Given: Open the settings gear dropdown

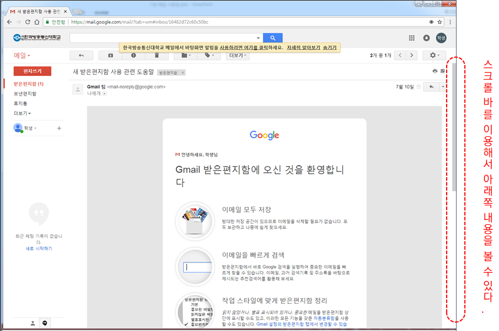Looking at the screenshot, I should (435, 56).
